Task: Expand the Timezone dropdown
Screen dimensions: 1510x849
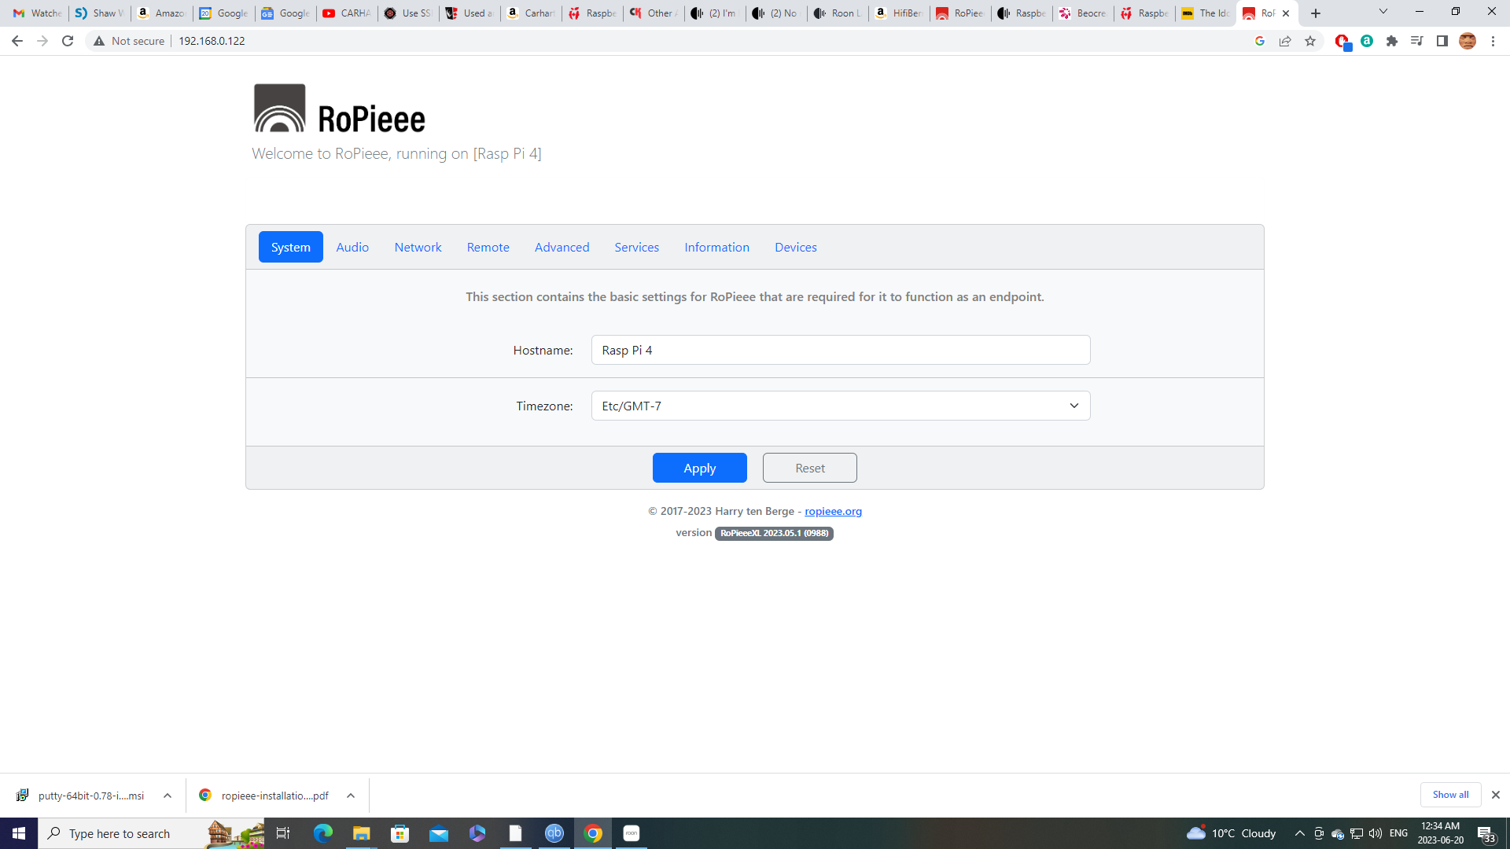Action: pos(840,406)
